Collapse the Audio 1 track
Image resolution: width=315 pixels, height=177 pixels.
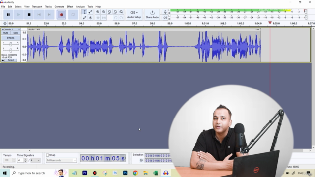click(x=3, y=60)
